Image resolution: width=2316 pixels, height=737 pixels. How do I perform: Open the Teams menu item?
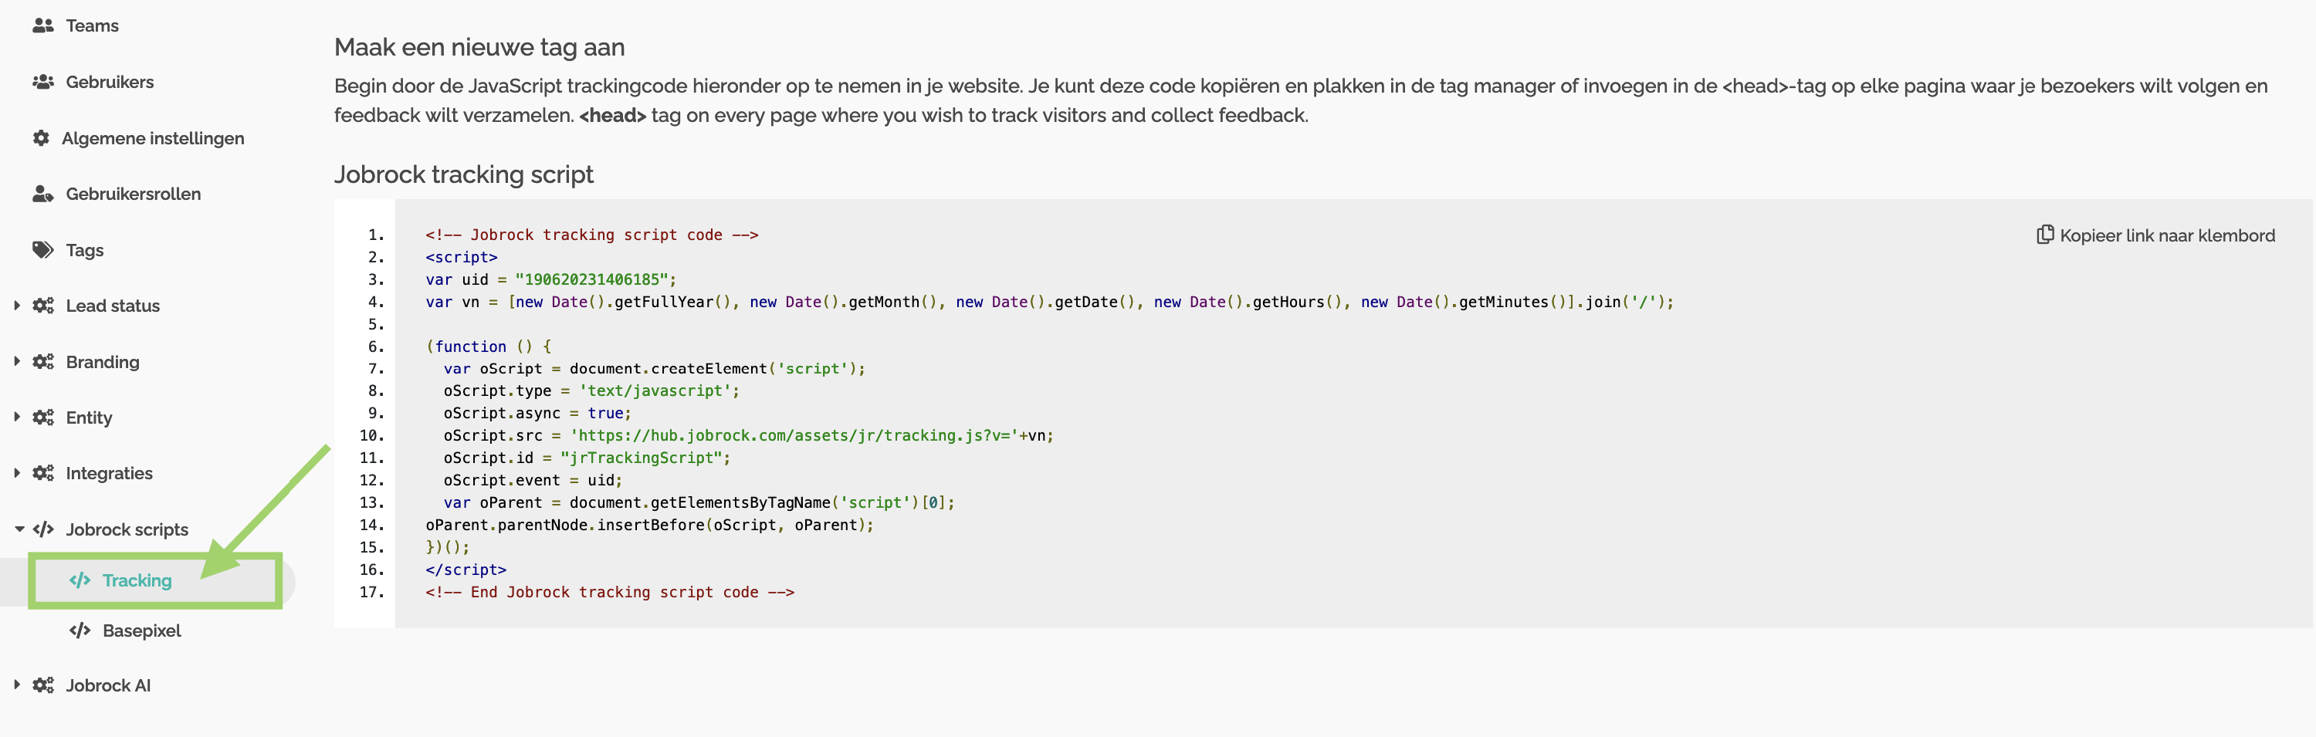pyautogui.click(x=92, y=25)
